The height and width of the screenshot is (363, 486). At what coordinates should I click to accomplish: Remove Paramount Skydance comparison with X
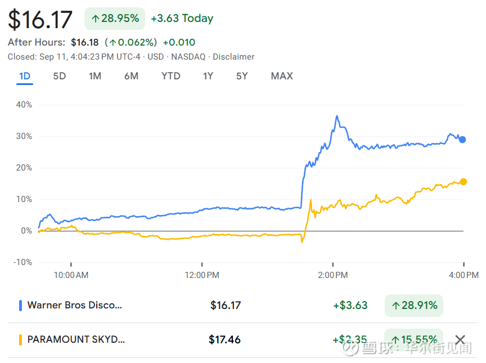tap(460, 339)
